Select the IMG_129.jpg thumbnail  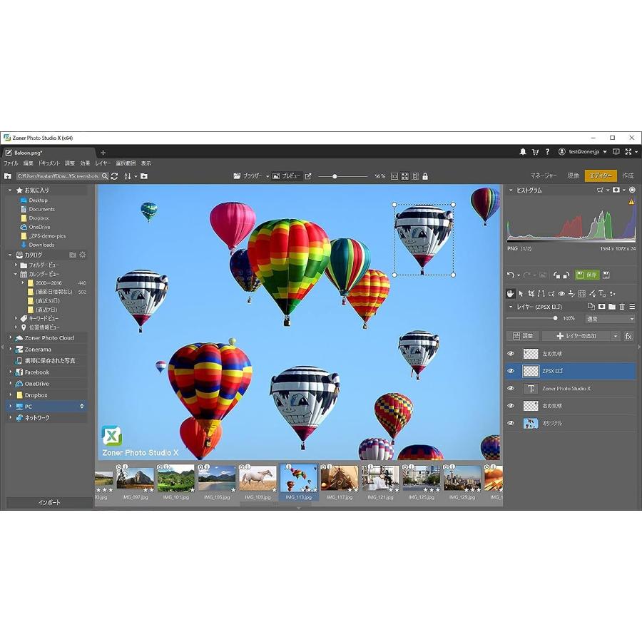tap(462, 478)
